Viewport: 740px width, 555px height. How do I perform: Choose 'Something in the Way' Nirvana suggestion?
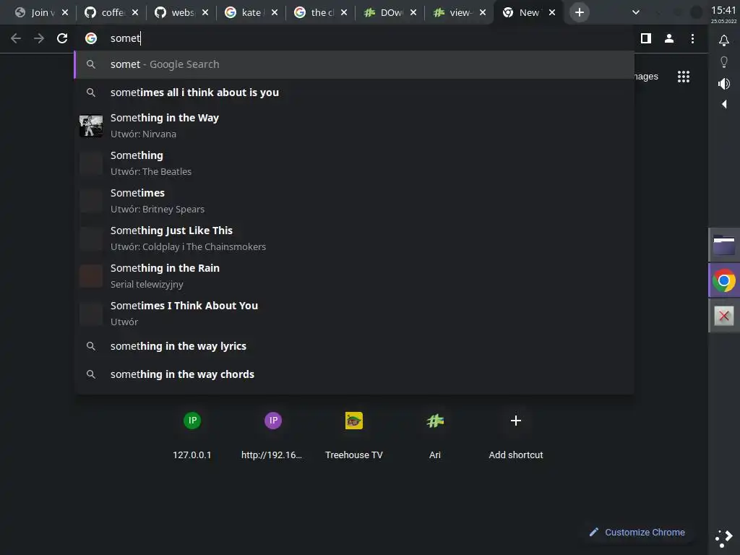pos(354,126)
